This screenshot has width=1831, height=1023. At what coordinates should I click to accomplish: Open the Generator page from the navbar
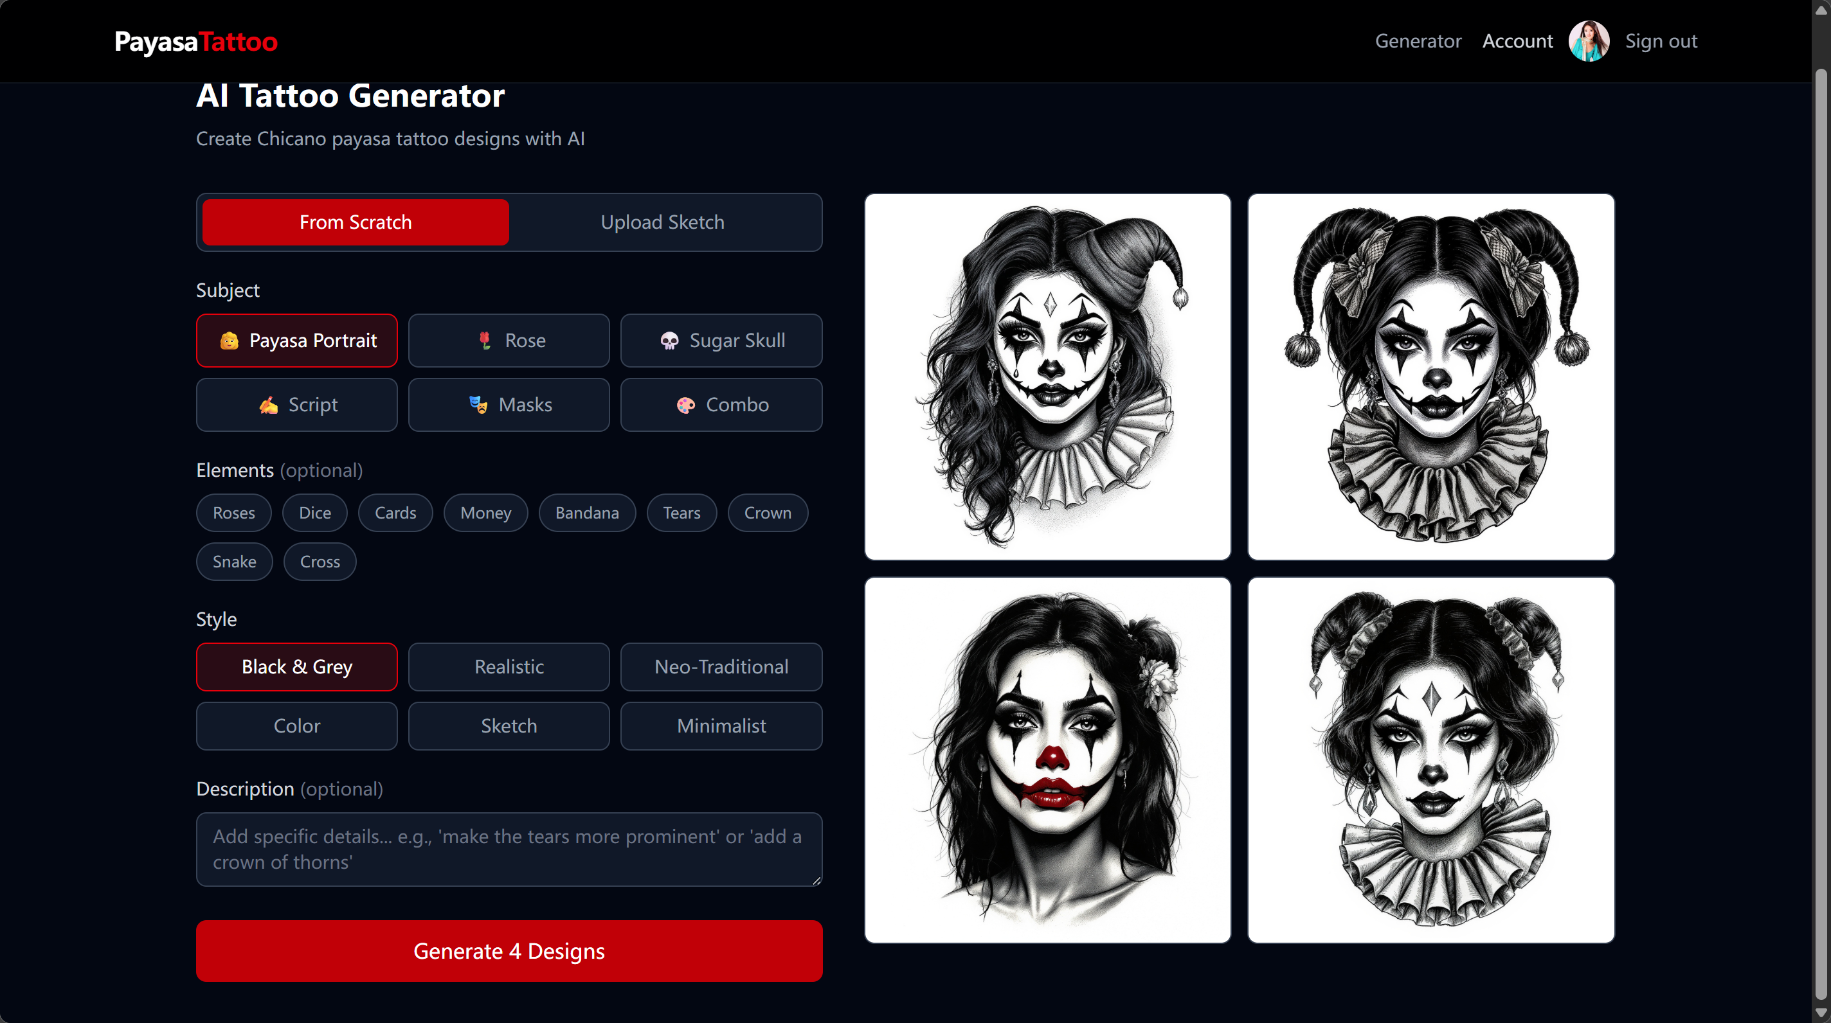[1418, 40]
